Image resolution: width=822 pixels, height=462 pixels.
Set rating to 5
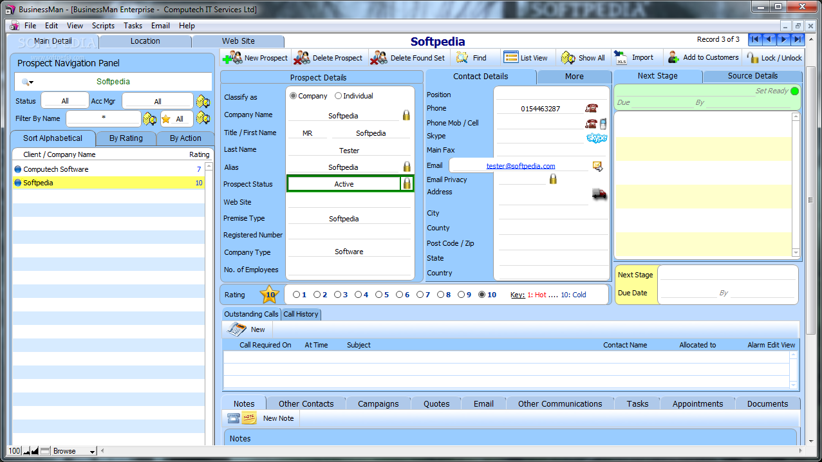378,295
